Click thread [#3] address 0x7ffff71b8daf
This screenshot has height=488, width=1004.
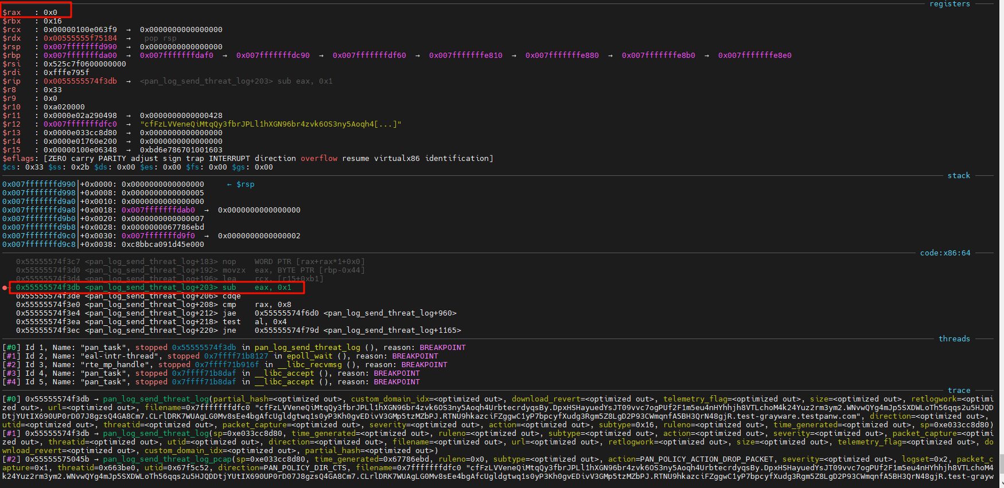(204, 373)
